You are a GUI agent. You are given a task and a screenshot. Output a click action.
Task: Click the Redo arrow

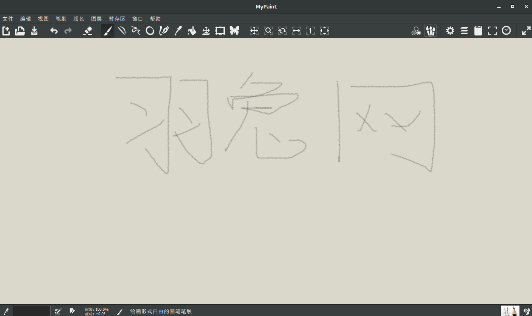click(68, 31)
